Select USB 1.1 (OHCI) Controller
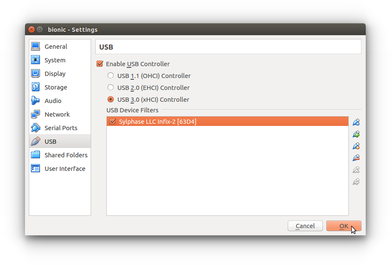 111,76
